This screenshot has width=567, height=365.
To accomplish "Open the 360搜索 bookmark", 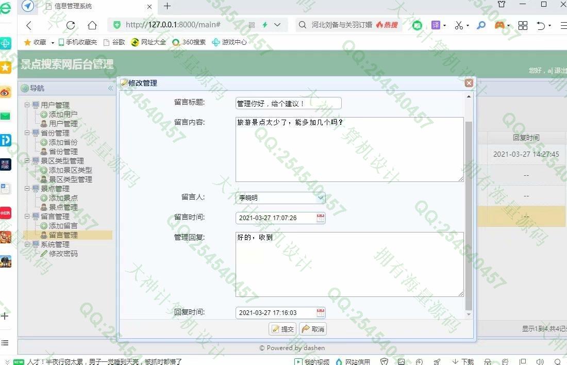I will [189, 42].
